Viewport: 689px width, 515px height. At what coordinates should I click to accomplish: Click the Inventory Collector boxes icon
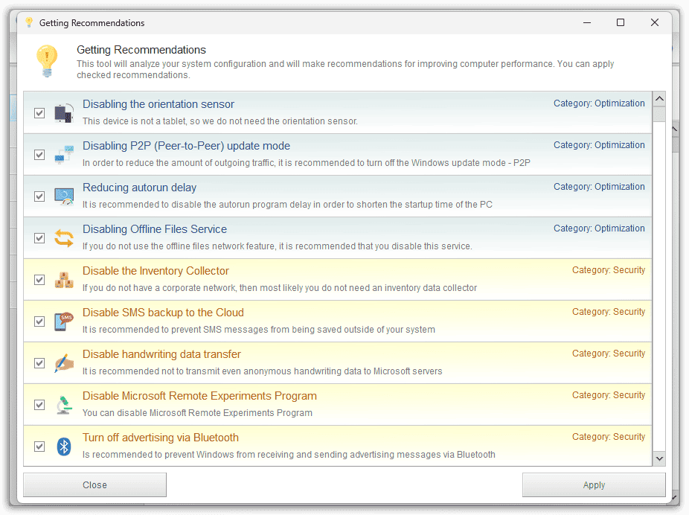coord(64,280)
